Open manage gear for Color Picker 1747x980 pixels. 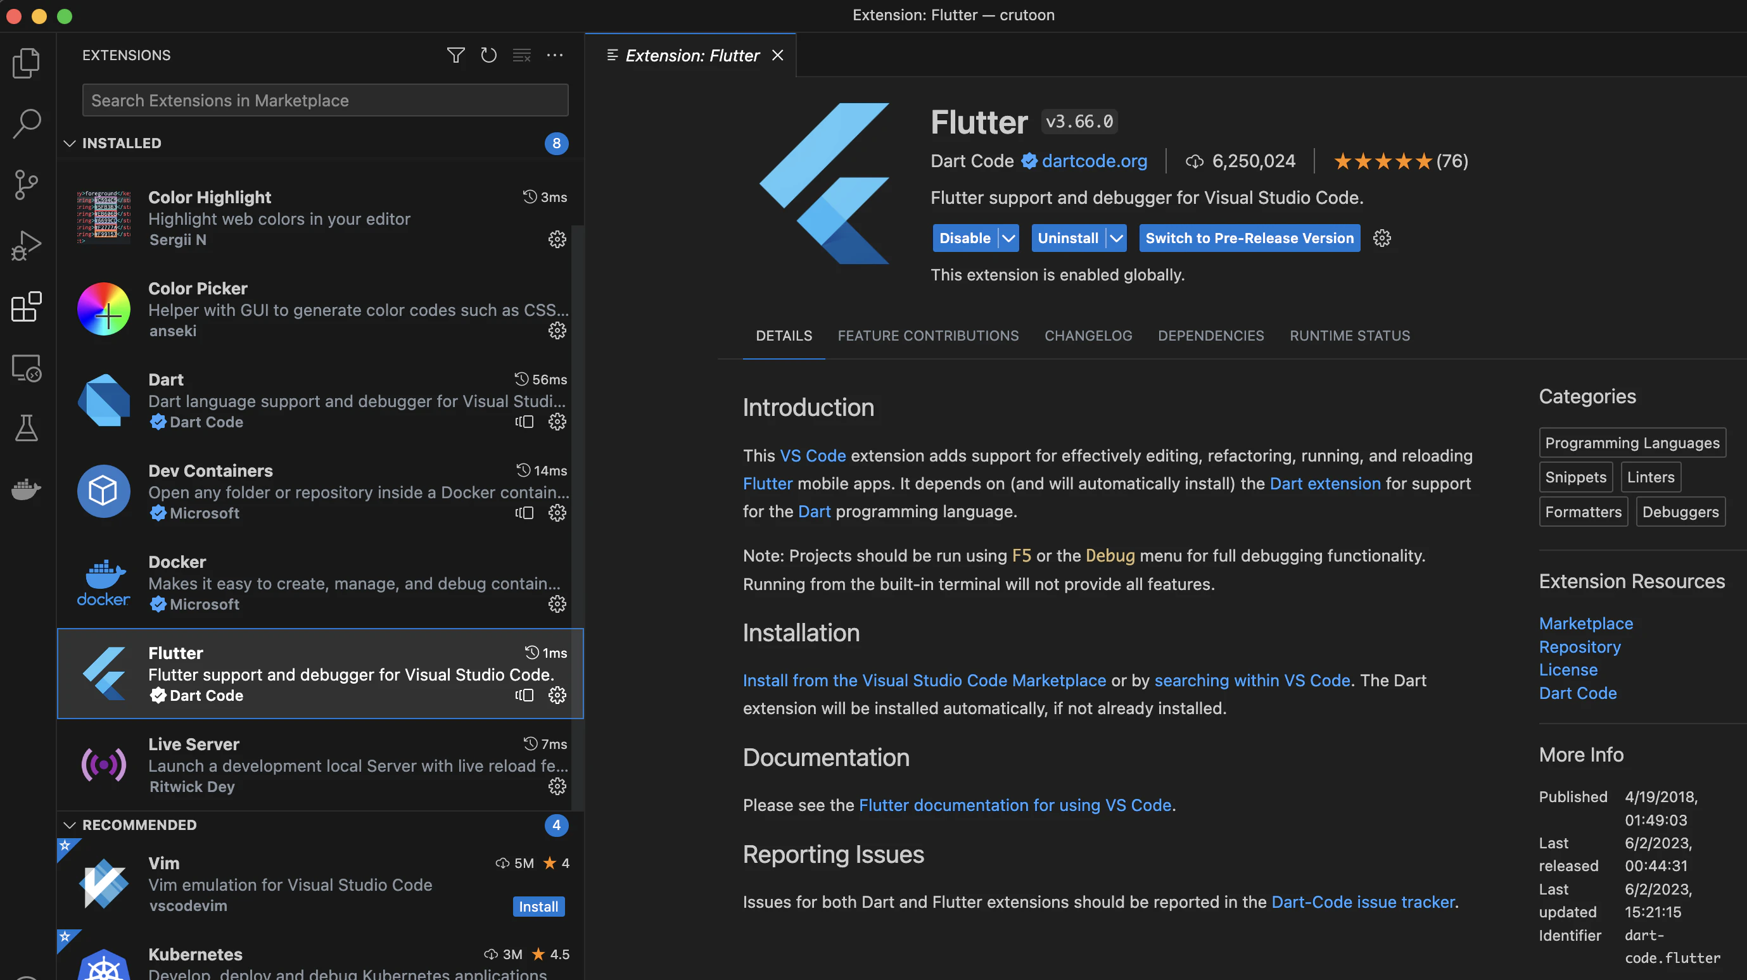(557, 330)
